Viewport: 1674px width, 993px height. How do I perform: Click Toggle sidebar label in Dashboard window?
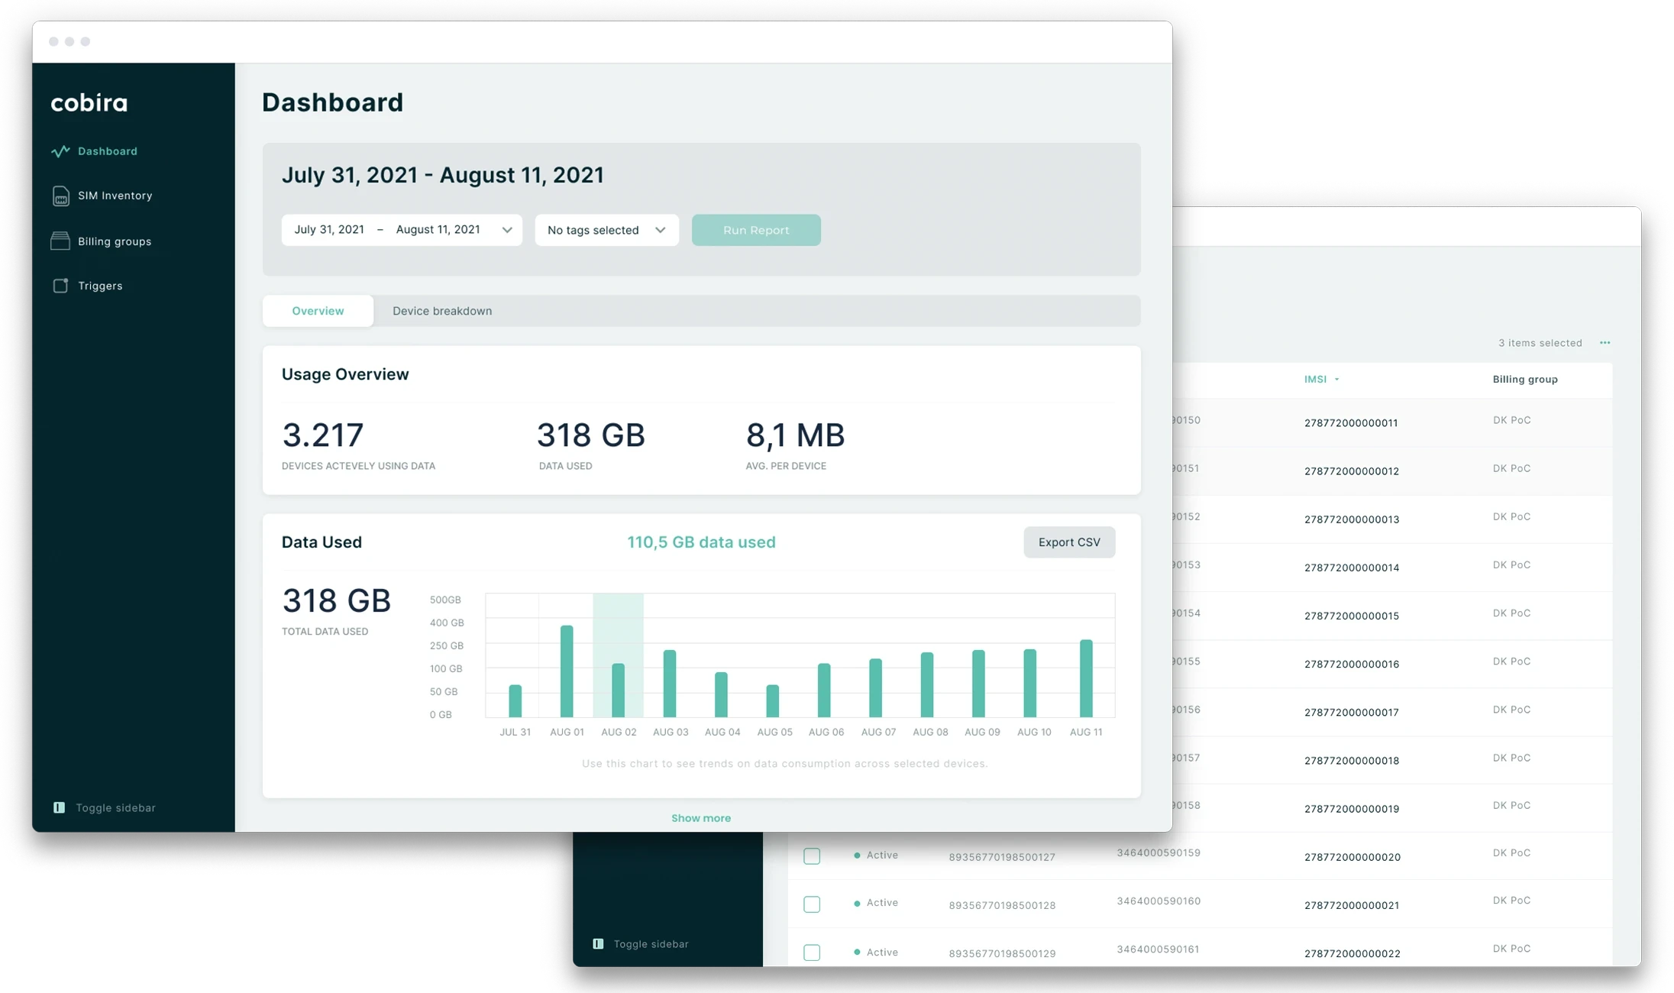tap(115, 807)
